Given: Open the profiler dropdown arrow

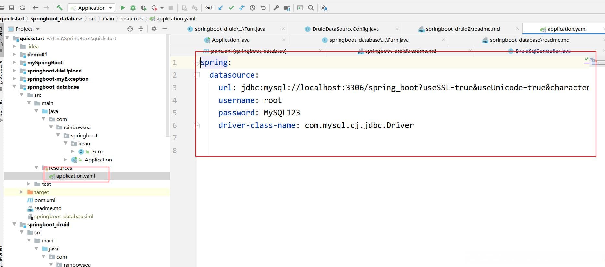Looking at the screenshot, I should 162,8.
